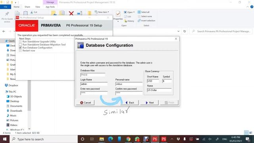
Task: Click the Edit ribbon command
Action: pyautogui.click(x=128, y=16)
